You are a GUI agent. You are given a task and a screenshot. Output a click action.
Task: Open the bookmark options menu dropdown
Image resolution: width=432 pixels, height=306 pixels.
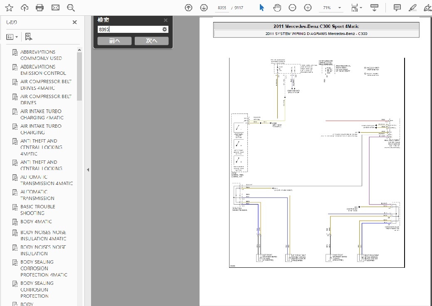(x=12, y=37)
